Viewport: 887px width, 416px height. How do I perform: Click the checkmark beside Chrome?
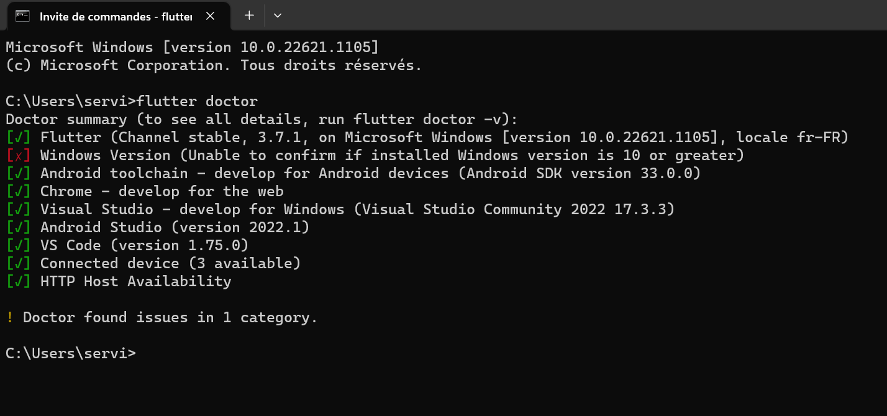coord(17,191)
